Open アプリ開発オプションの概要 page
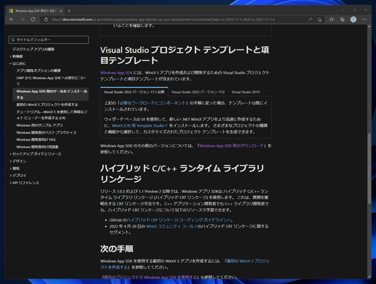This screenshot has width=376, height=284. pyautogui.click(x=38, y=70)
